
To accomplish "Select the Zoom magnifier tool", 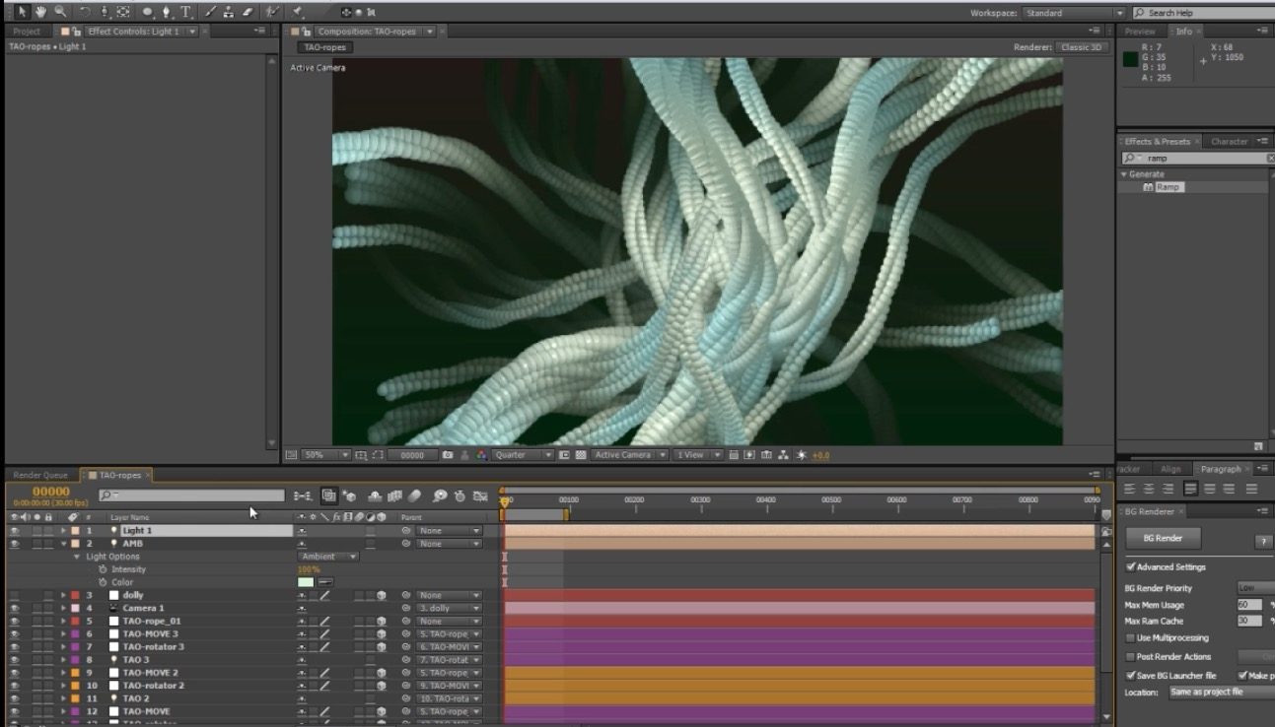I will [60, 12].
